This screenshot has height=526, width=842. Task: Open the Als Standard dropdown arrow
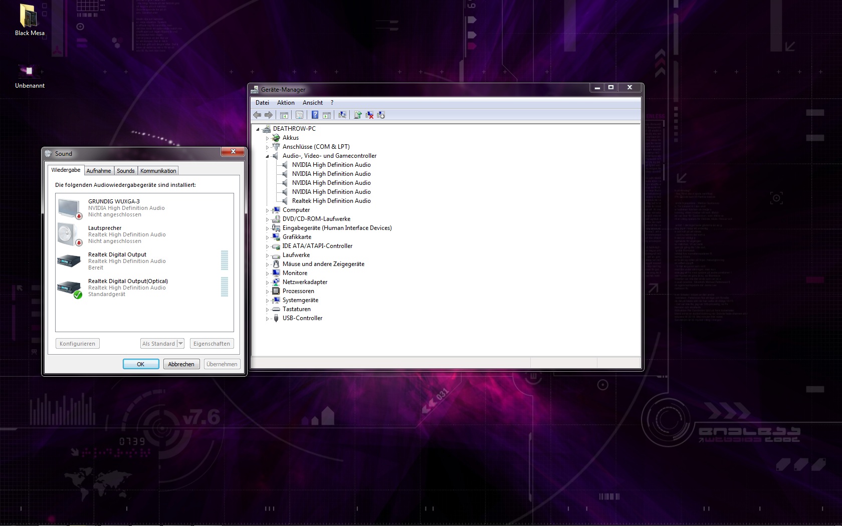coord(181,344)
